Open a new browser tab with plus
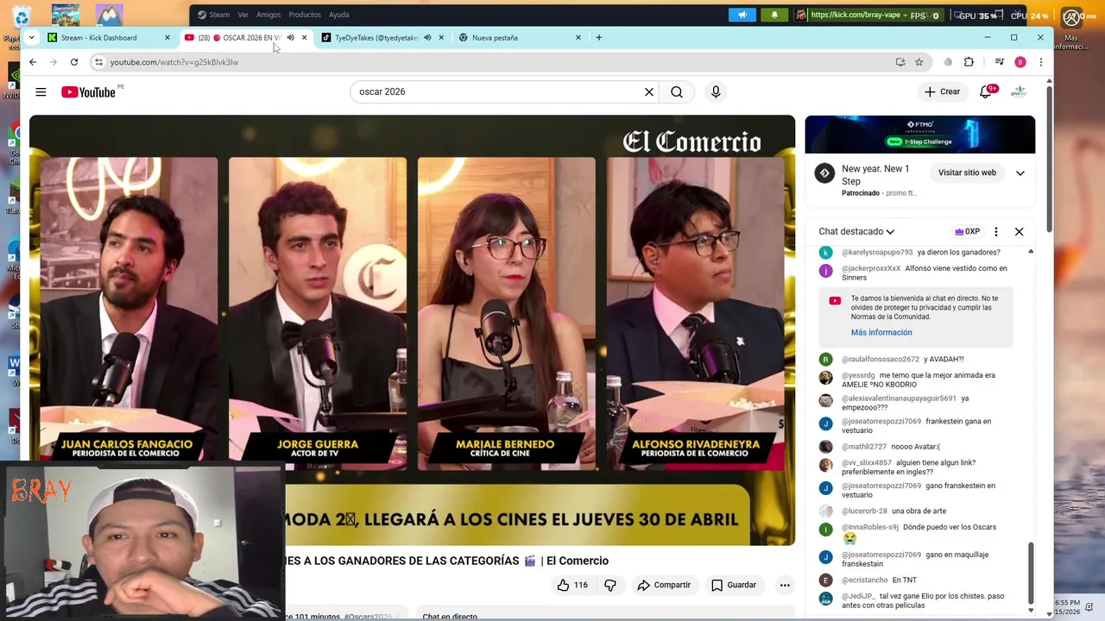 (599, 38)
